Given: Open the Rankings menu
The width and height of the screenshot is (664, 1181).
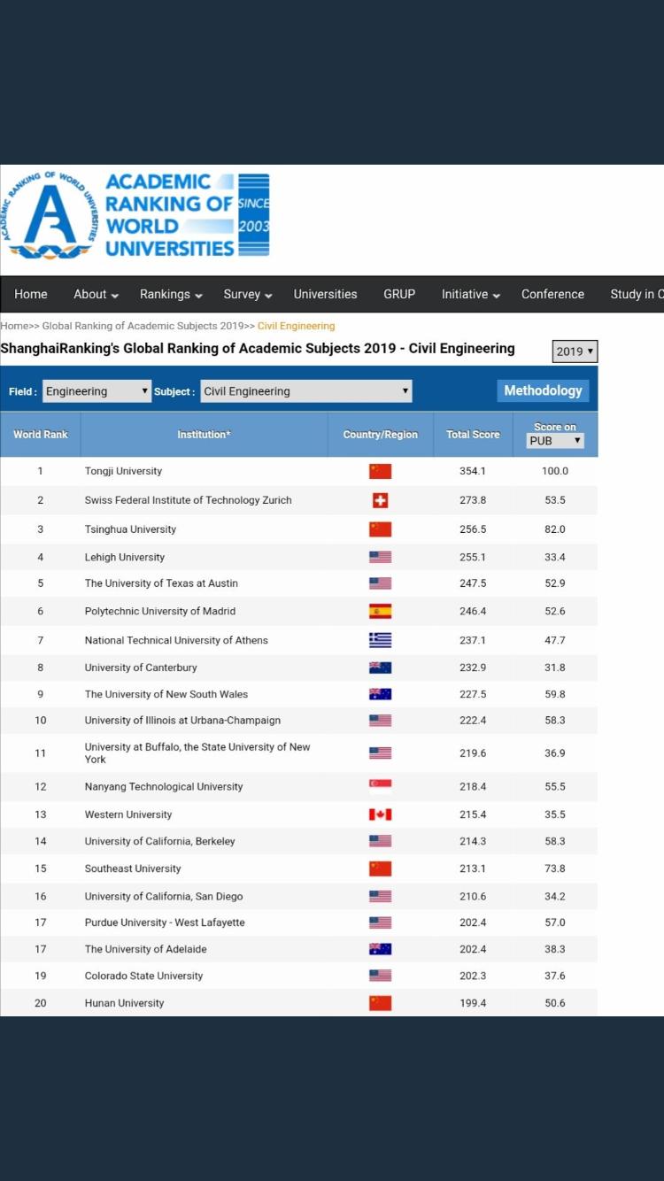Looking at the screenshot, I should point(171,294).
